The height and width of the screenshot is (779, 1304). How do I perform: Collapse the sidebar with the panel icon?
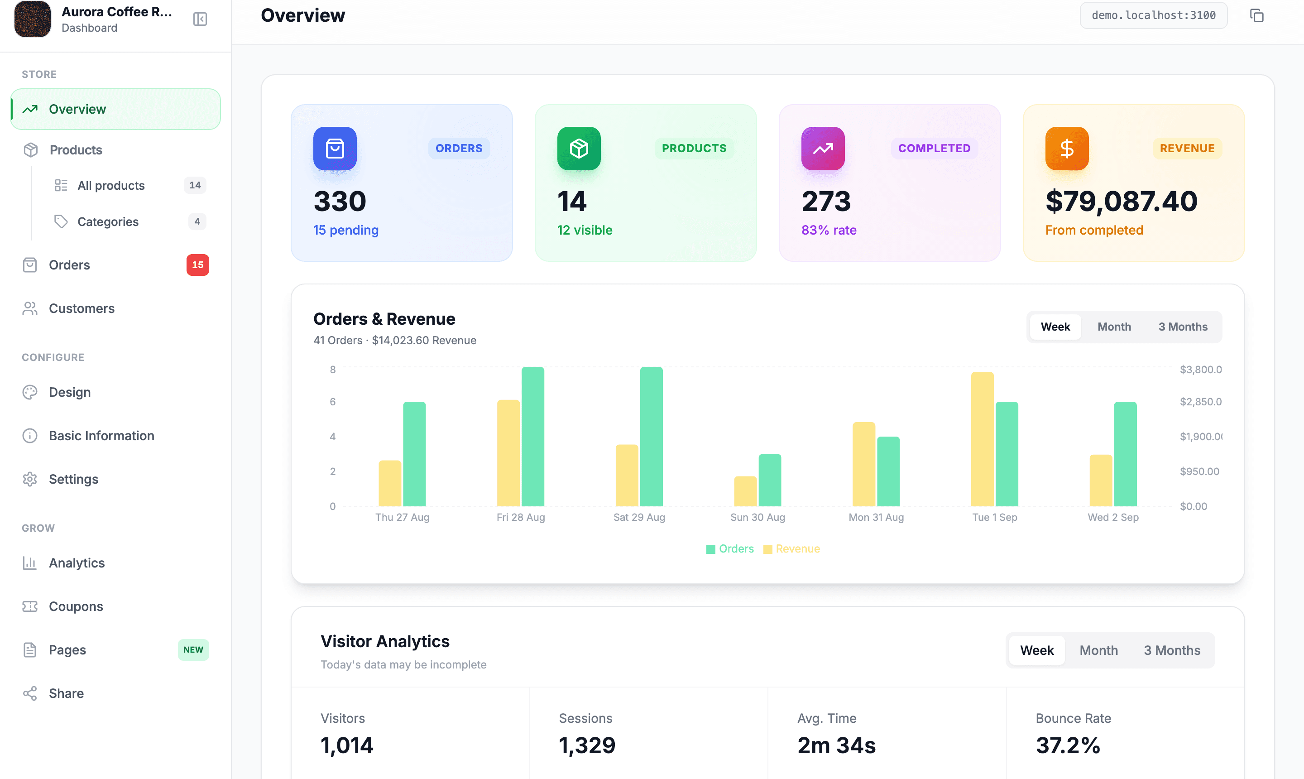tap(200, 19)
